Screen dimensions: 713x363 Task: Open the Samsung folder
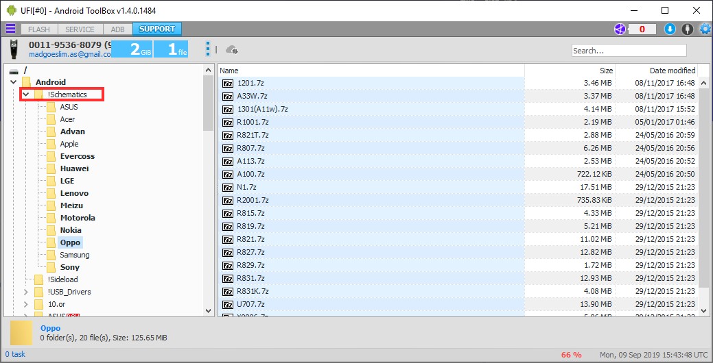75,255
